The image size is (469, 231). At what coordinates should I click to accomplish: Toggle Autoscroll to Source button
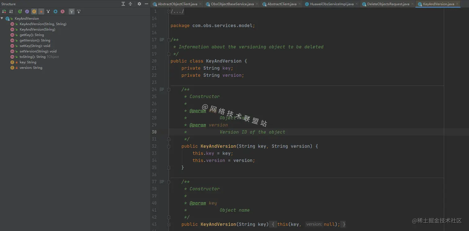coord(72,11)
